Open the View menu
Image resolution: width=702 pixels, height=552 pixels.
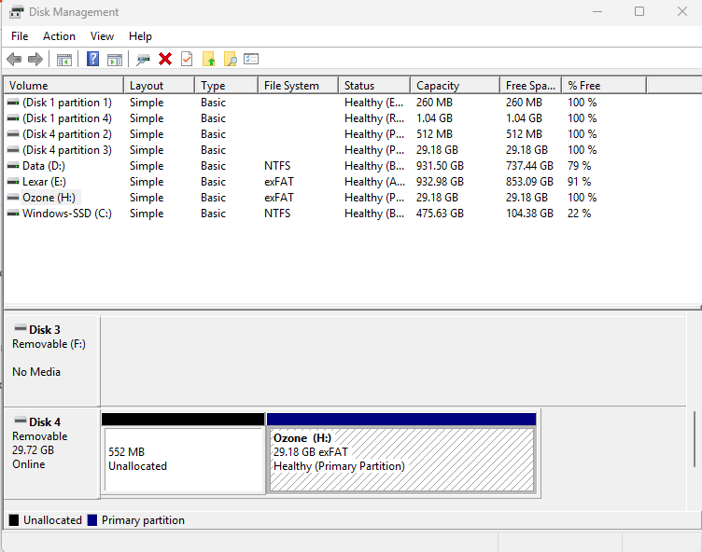pyautogui.click(x=102, y=36)
